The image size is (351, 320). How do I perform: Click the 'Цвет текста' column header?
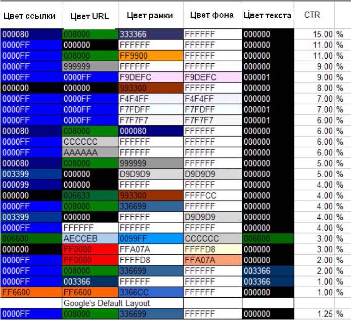[x=268, y=16]
